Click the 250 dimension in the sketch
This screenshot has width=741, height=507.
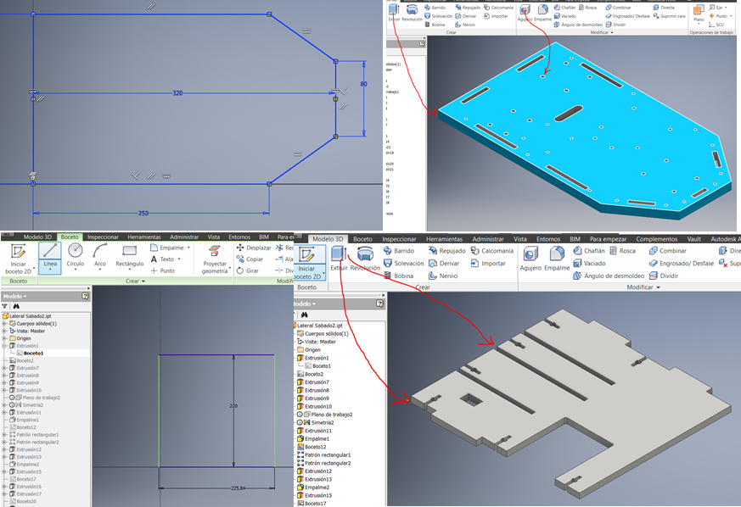click(143, 214)
